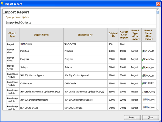Click the Import report title bar icon
Screen dimensions: 162x122
click(2, 4)
